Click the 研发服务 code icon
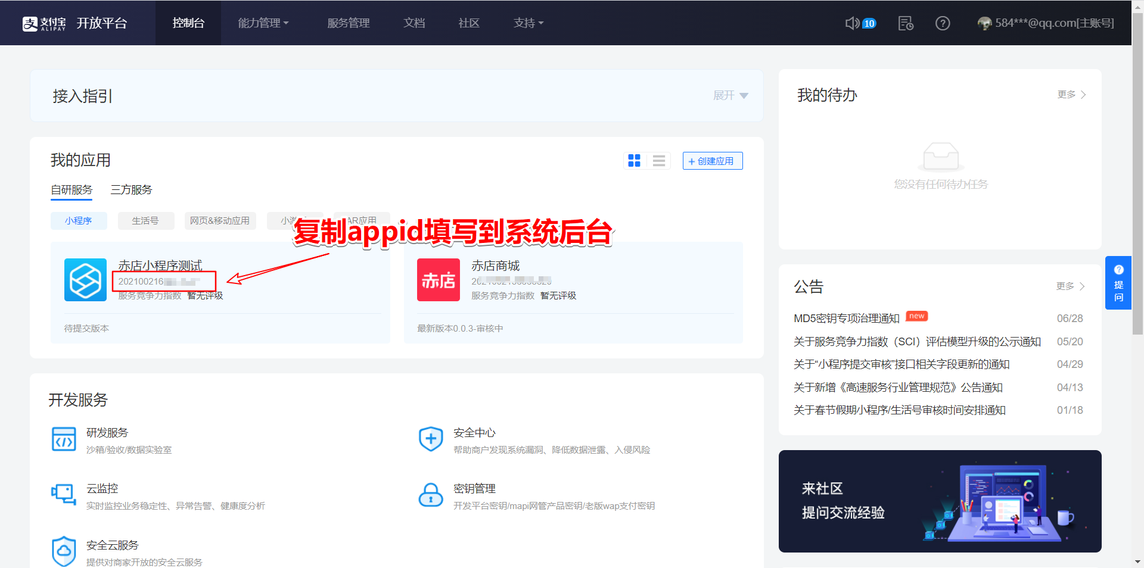Image resolution: width=1144 pixels, height=568 pixels. (x=64, y=439)
